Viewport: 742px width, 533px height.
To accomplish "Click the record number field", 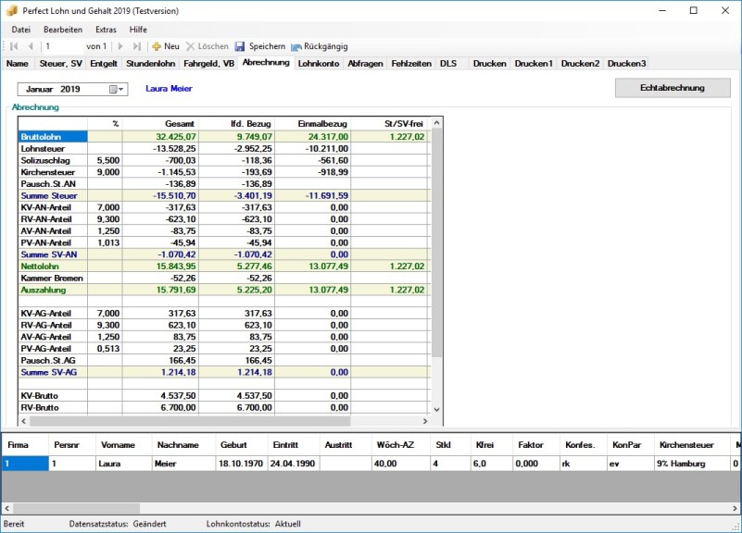I will [61, 46].
